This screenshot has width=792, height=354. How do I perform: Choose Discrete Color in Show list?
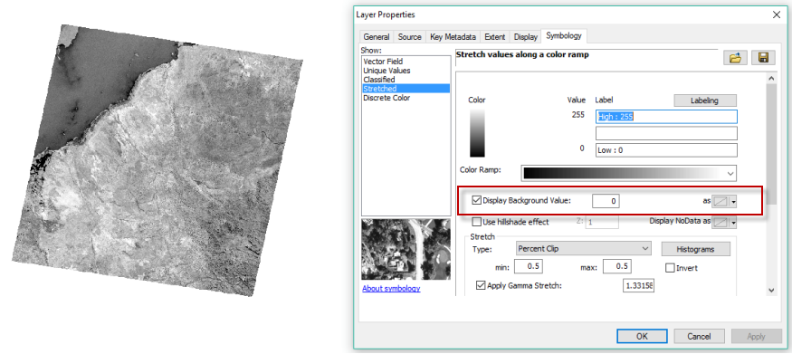pos(406,98)
